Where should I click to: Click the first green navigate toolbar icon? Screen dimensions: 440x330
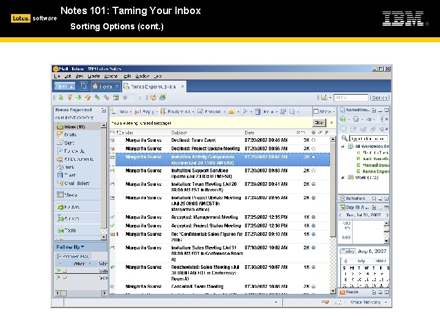(61, 98)
